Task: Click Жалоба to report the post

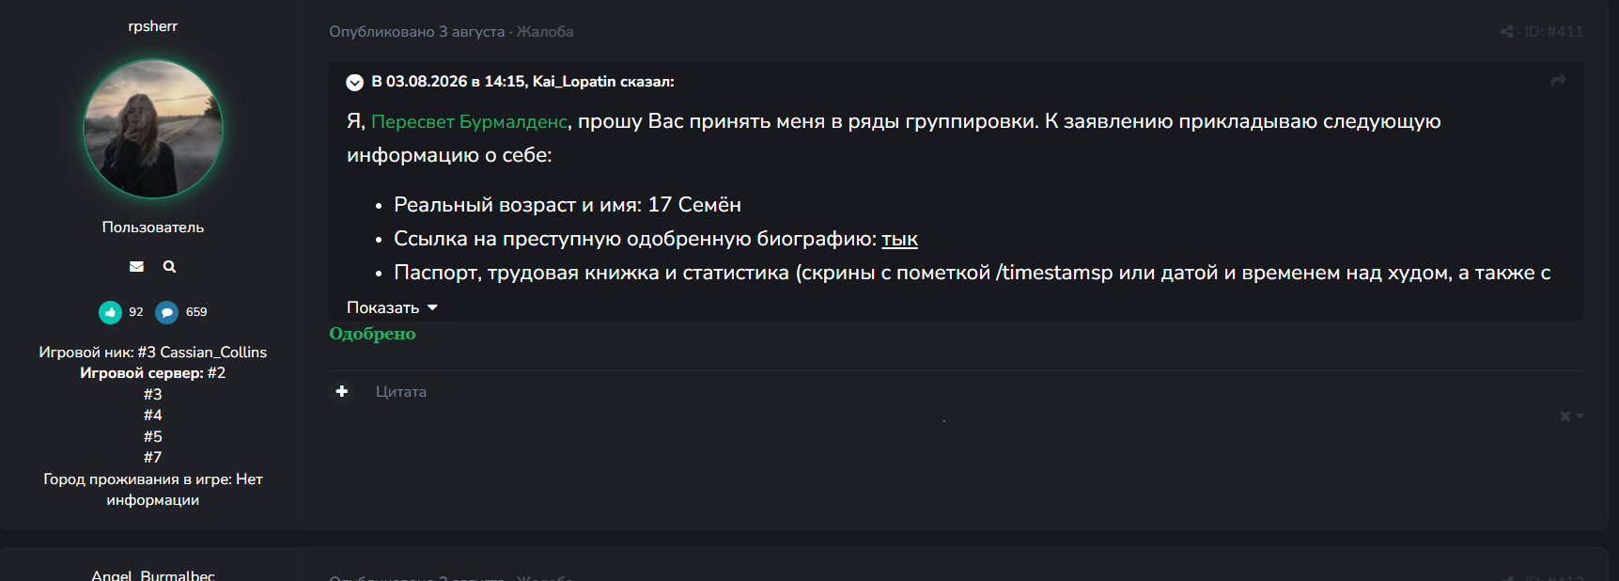Action: click(545, 31)
